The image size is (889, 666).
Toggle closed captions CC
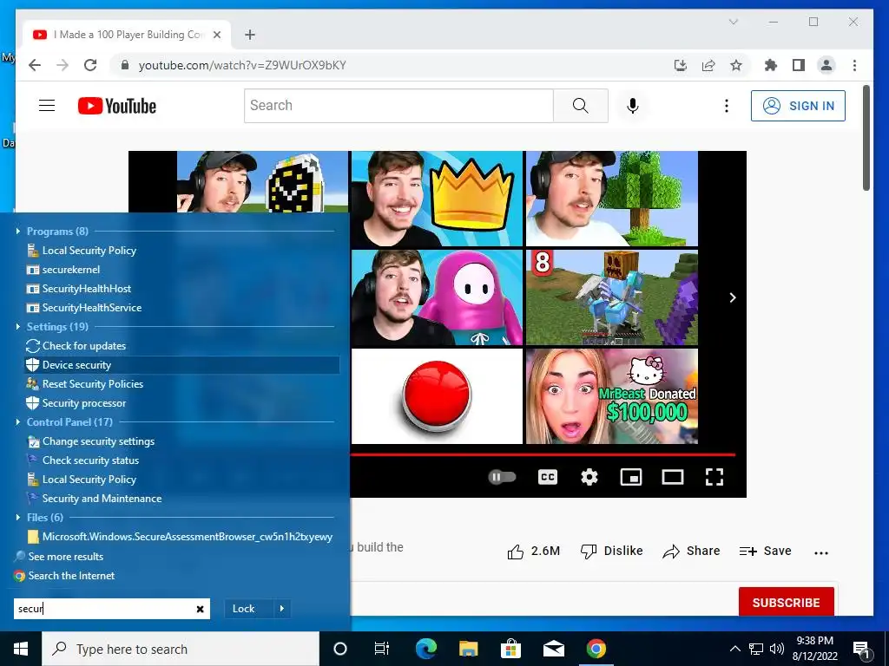click(548, 477)
